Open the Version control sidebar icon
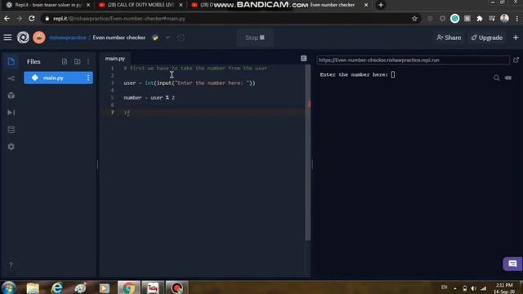The width and height of the screenshot is (523, 294). click(x=11, y=78)
